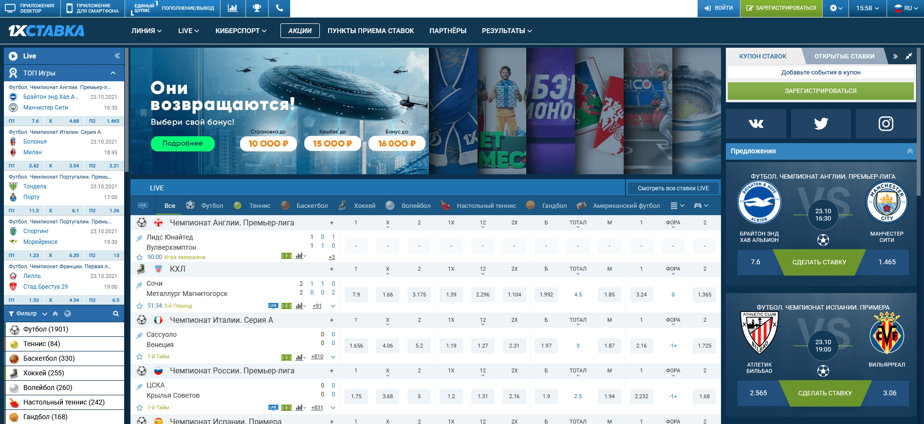Image resolution: width=924 pixels, height=424 pixels.
Task: Expand the КИБЕРСПОРТ dropdown
Action: point(241,31)
